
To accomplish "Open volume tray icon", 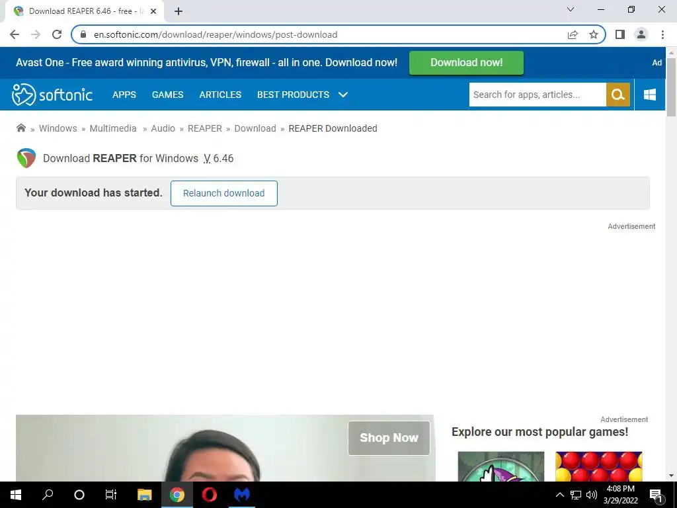I will click(x=592, y=495).
